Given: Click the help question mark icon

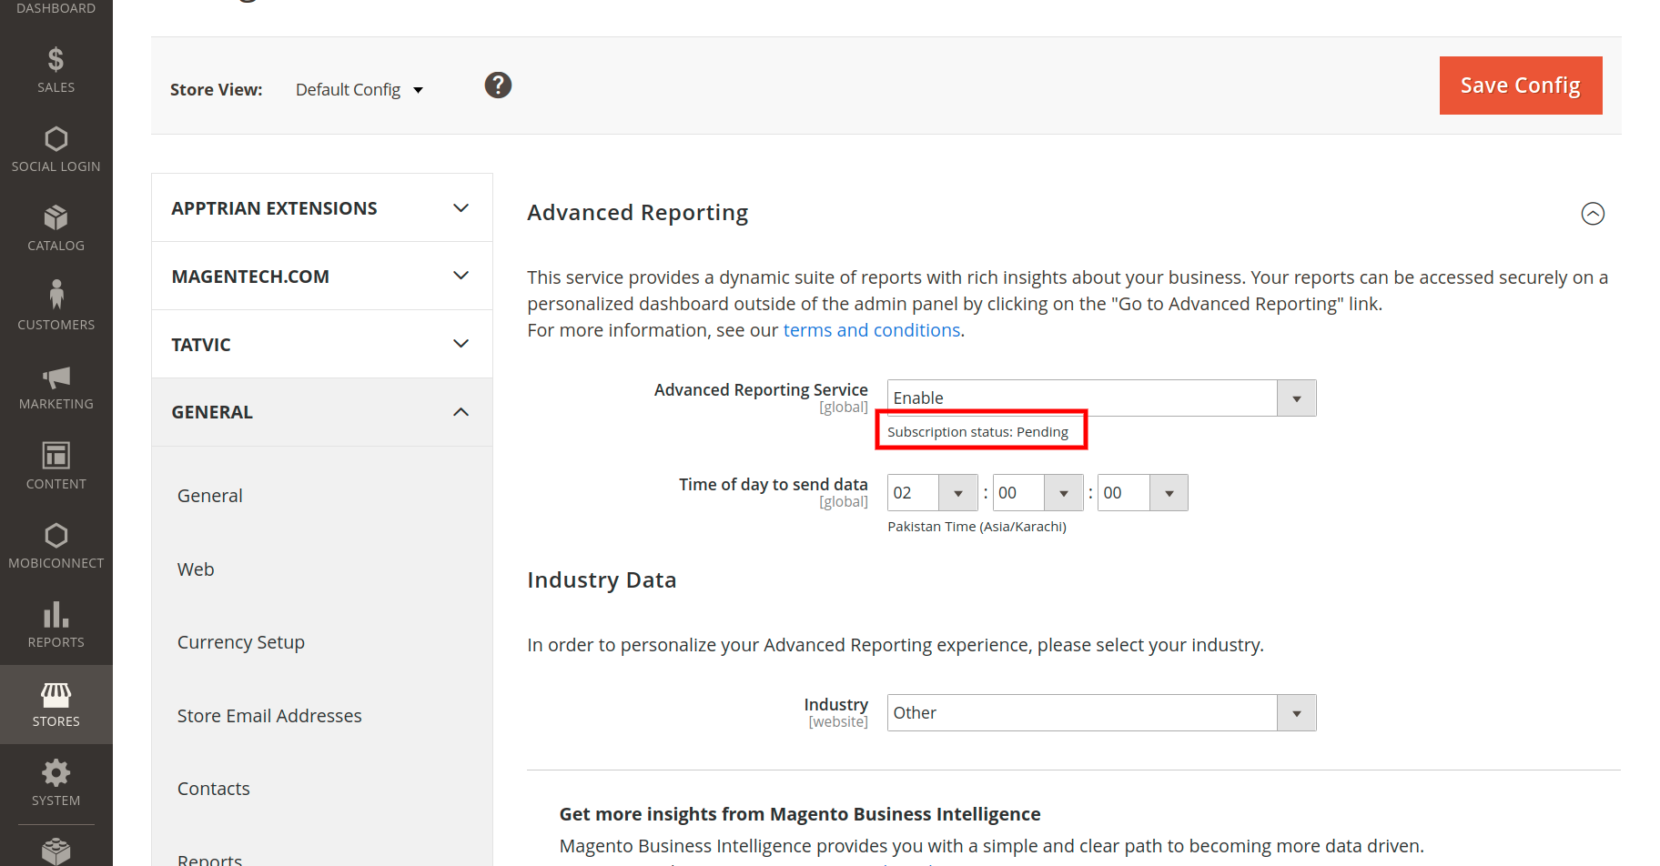Looking at the screenshot, I should point(497,85).
